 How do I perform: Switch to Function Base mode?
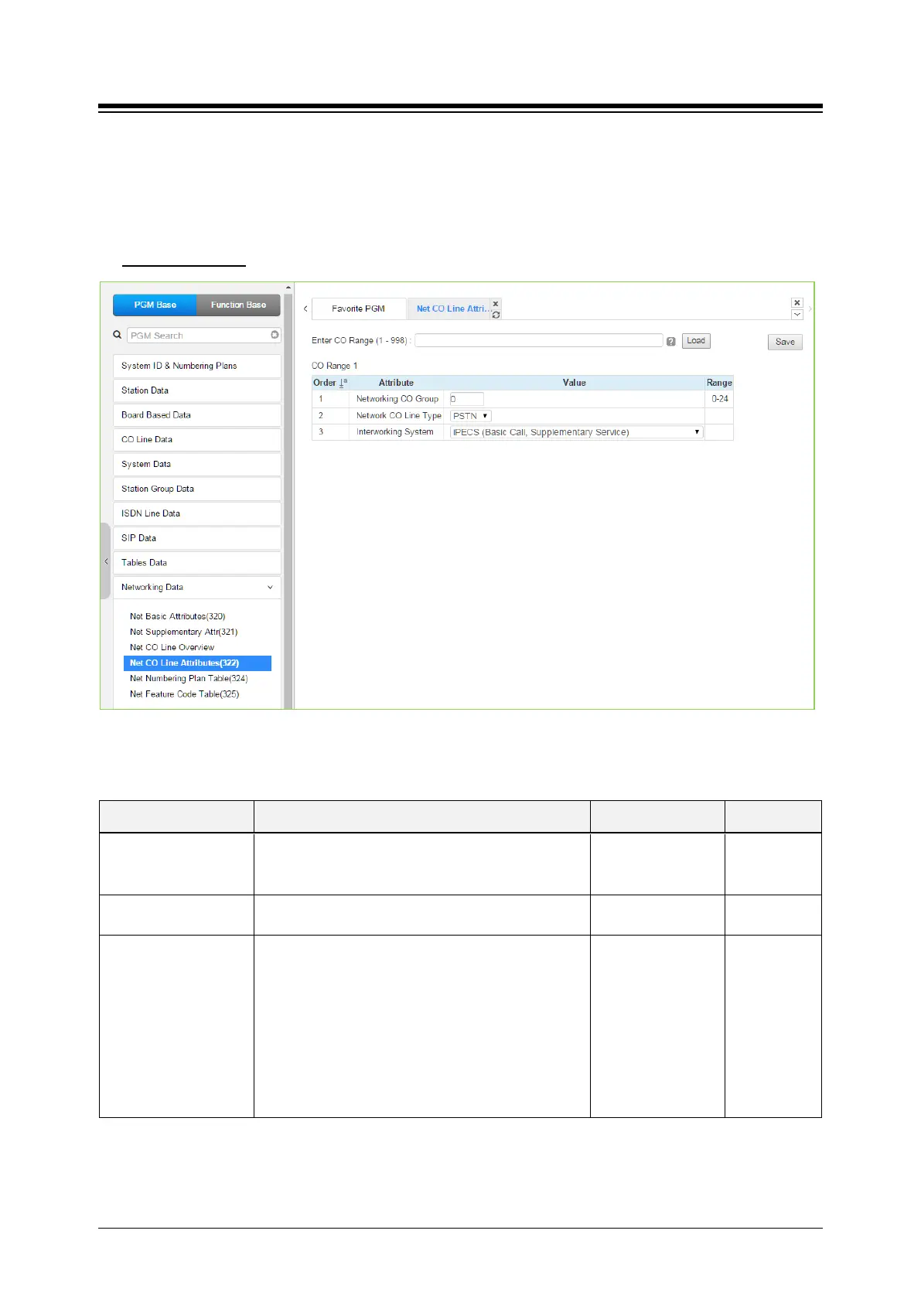[x=238, y=305]
